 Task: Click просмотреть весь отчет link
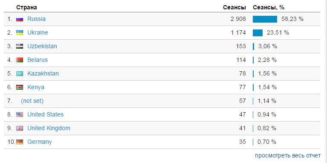(x=288, y=156)
